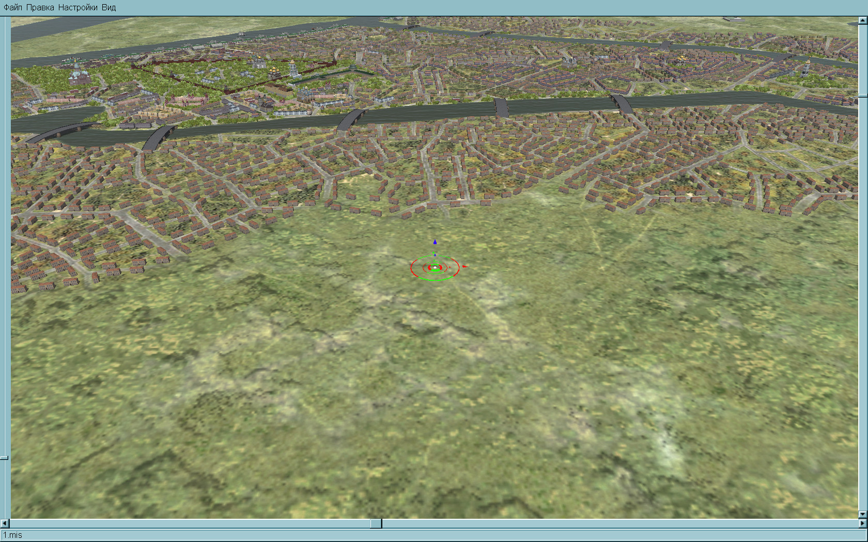Open the Настройки menu

pyautogui.click(x=78, y=7)
